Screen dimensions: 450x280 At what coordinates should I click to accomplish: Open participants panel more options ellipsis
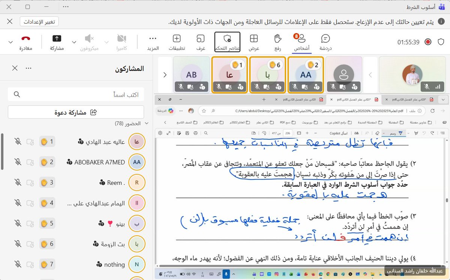[x=28, y=68]
